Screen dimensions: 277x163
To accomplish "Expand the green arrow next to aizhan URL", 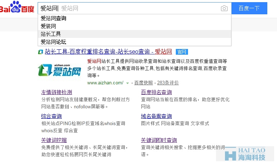I will [x=127, y=83].
